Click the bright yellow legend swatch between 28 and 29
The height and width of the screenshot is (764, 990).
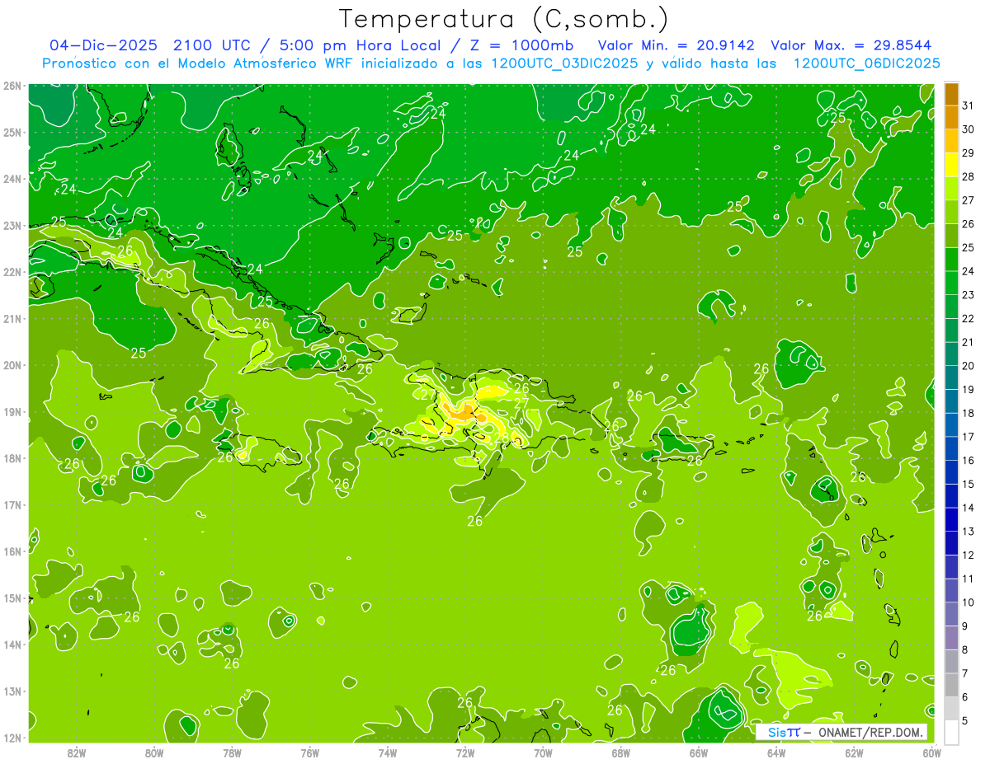coord(951,165)
